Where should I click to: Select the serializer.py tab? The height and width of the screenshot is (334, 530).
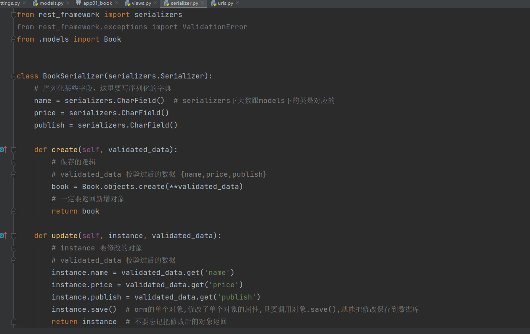tap(184, 3)
